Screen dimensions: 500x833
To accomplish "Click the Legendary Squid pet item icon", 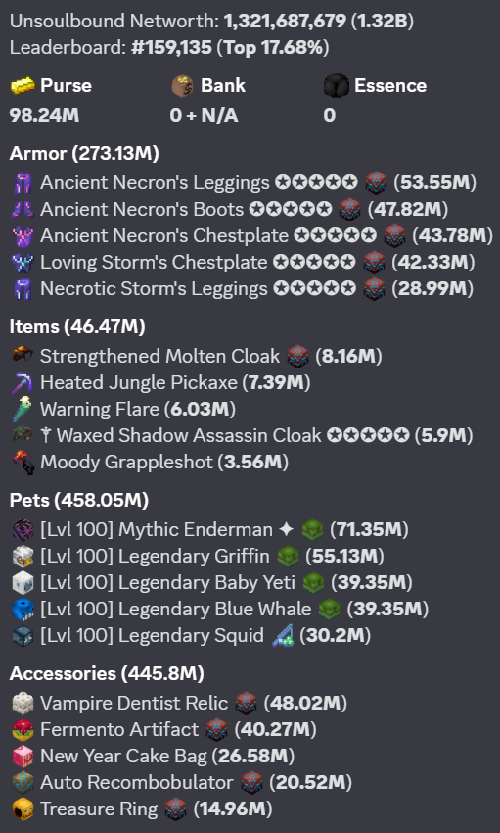I will point(23,636).
